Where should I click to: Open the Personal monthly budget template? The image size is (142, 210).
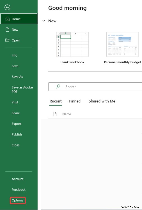(x=123, y=44)
